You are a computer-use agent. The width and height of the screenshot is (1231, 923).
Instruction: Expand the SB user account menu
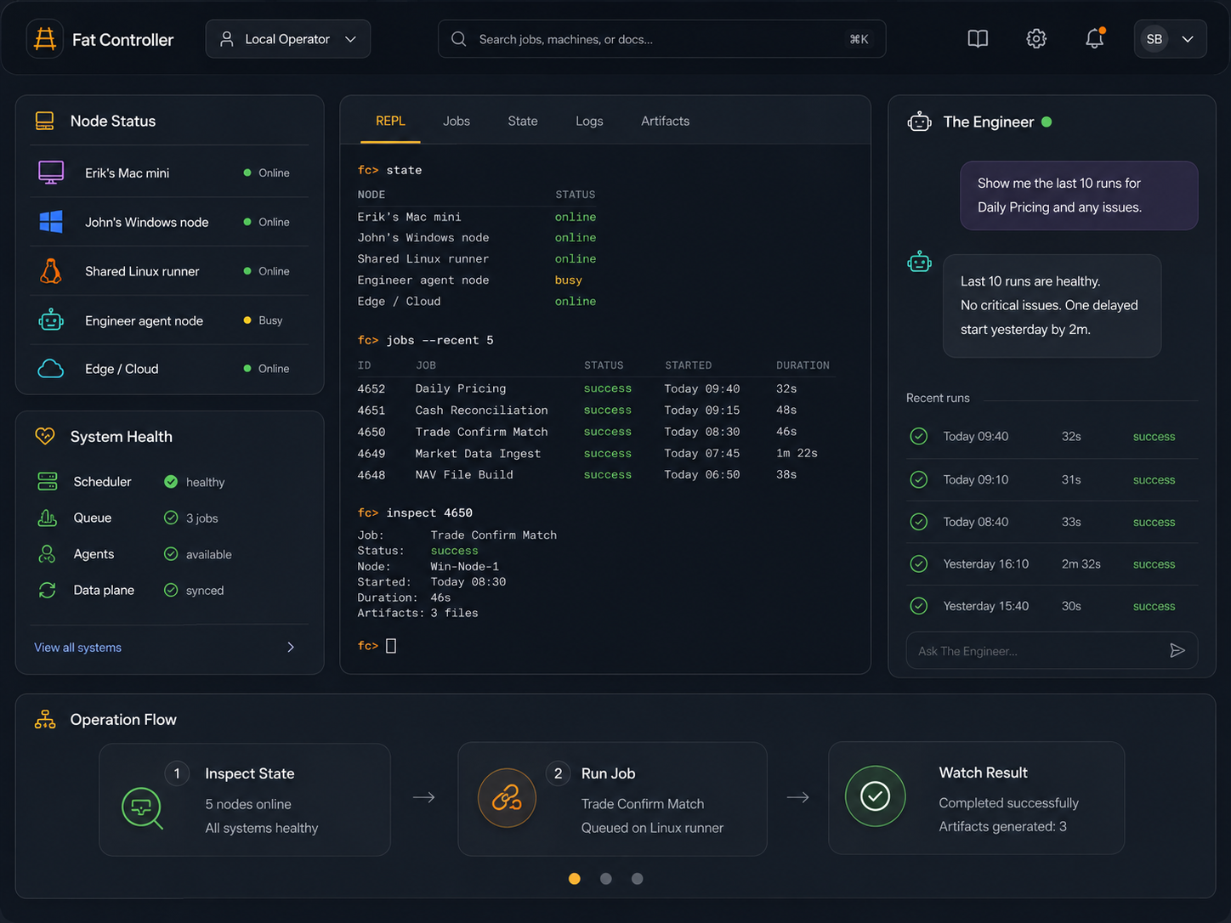click(x=1170, y=39)
